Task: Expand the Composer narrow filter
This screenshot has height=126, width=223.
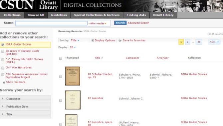Action: point(25,99)
